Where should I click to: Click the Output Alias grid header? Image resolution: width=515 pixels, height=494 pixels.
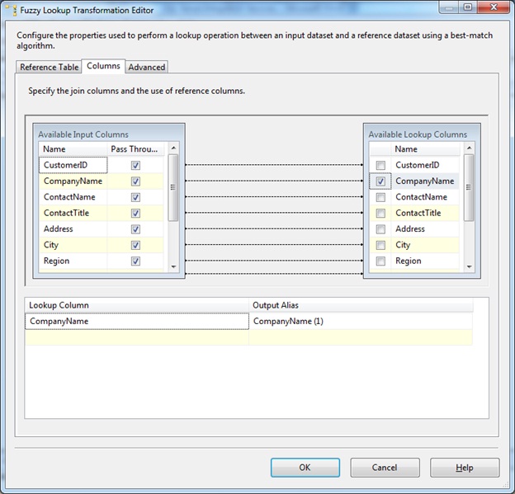click(361, 305)
